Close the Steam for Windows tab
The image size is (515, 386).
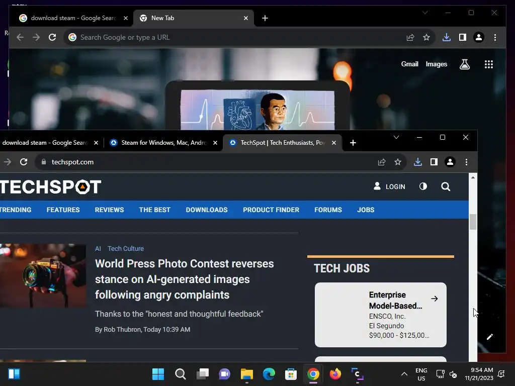click(x=215, y=143)
